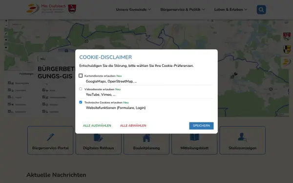
Task: Enable Kartendienste erlauben checkbox
Action: pos(81,76)
